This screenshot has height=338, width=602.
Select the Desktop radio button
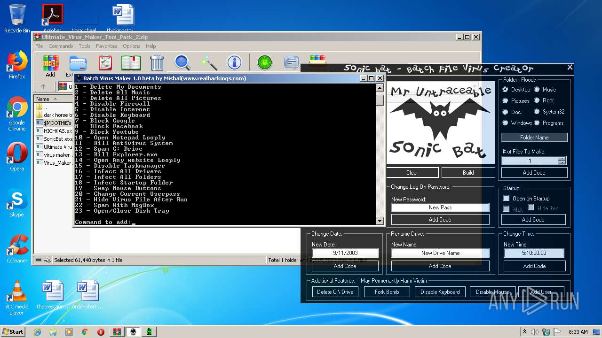(x=506, y=89)
